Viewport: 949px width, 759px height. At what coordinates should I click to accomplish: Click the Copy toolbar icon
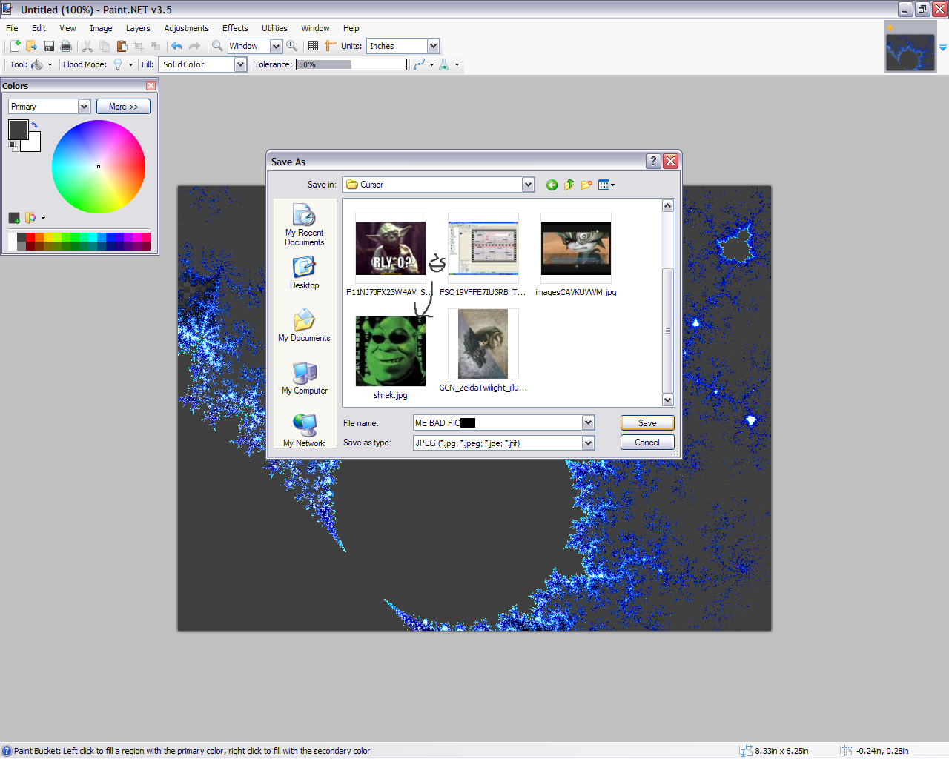click(x=105, y=46)
